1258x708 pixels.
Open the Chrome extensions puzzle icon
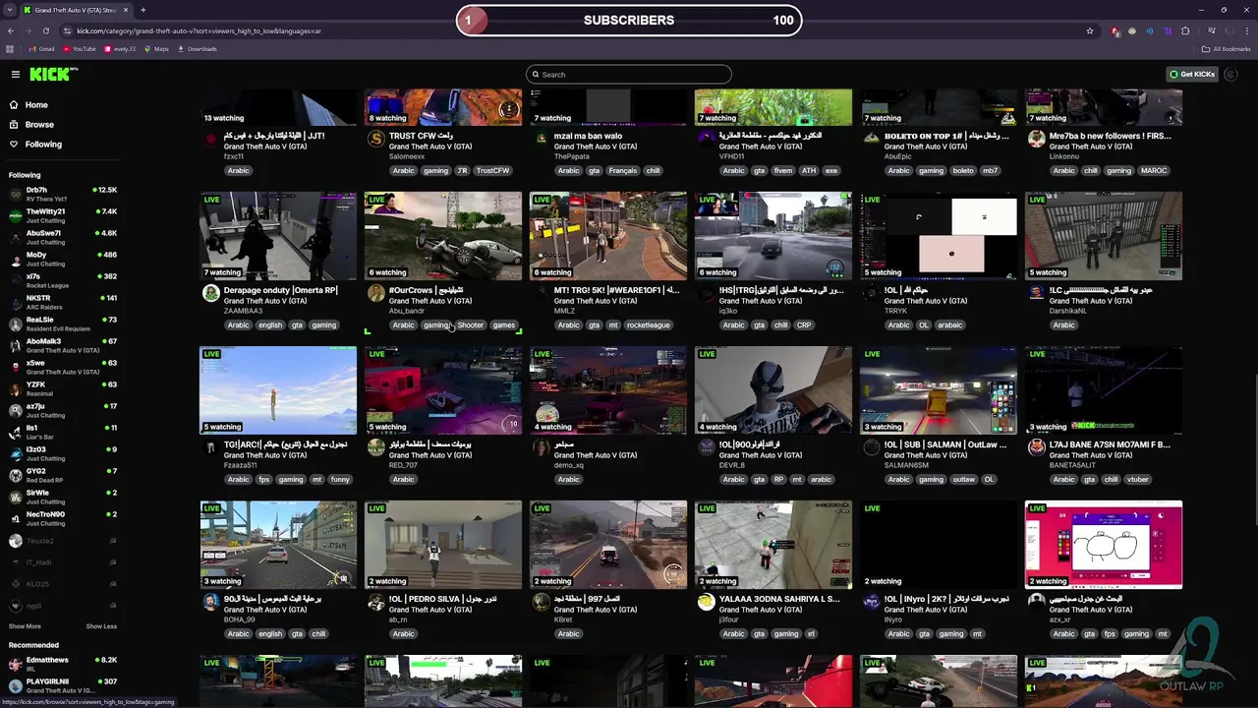(x=1185, y=30)
